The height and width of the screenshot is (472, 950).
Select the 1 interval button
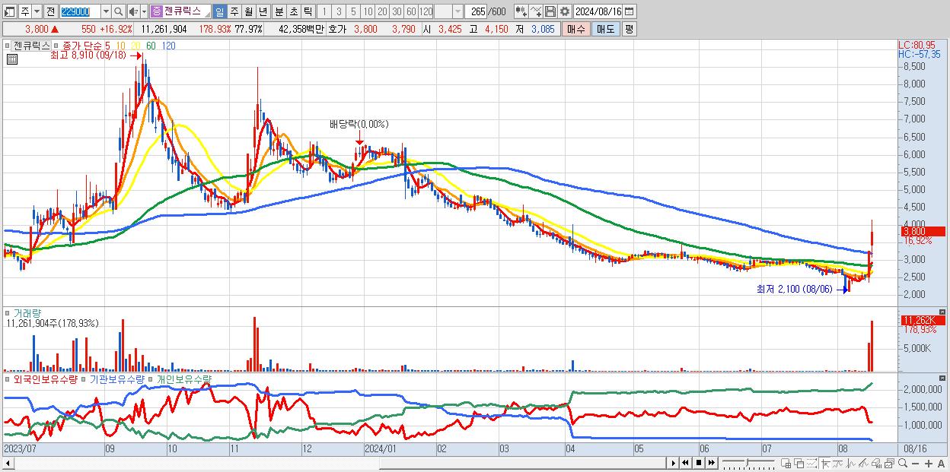(324, 12)
